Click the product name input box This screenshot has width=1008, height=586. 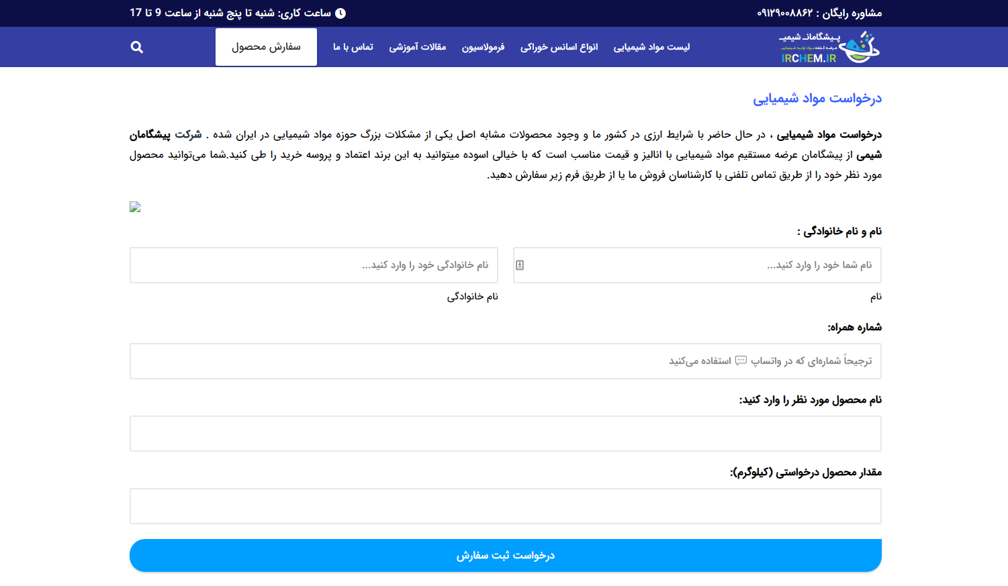[x=505, y=434]
